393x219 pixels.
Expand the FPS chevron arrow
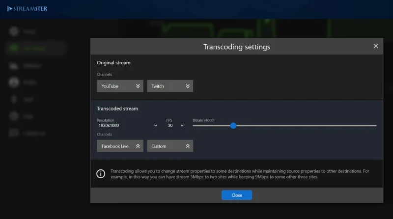(182, 126)
